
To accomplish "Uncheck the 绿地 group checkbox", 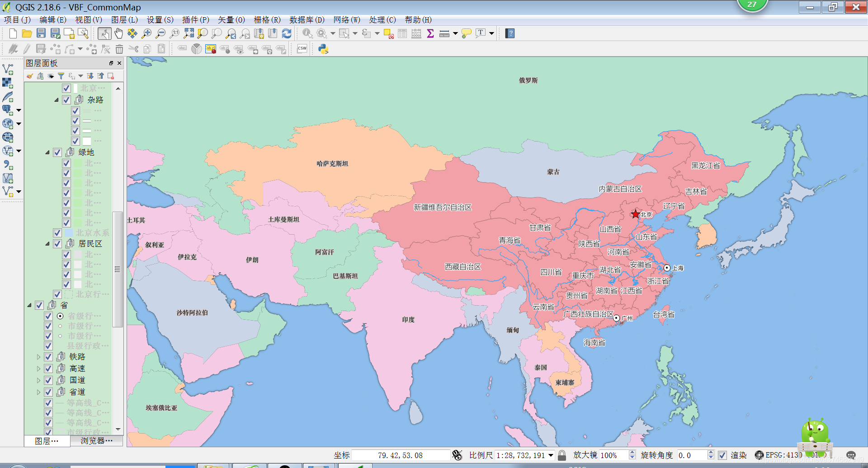I will pyautogui.click(x=57, y=152).
